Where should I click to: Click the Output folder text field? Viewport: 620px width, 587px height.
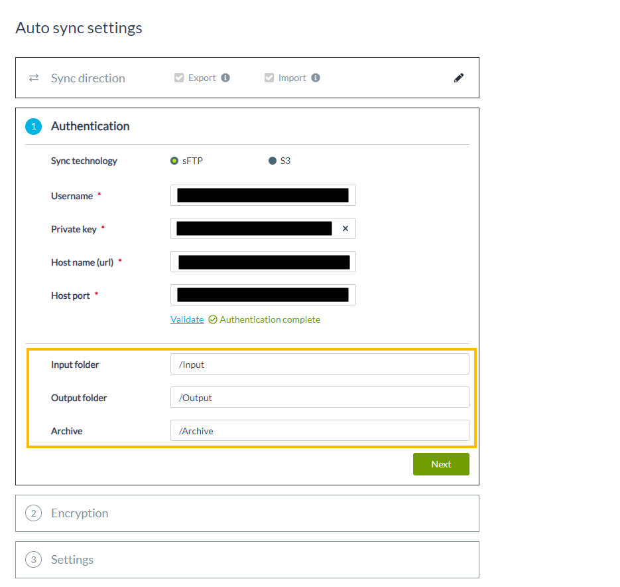click(320, 397)
